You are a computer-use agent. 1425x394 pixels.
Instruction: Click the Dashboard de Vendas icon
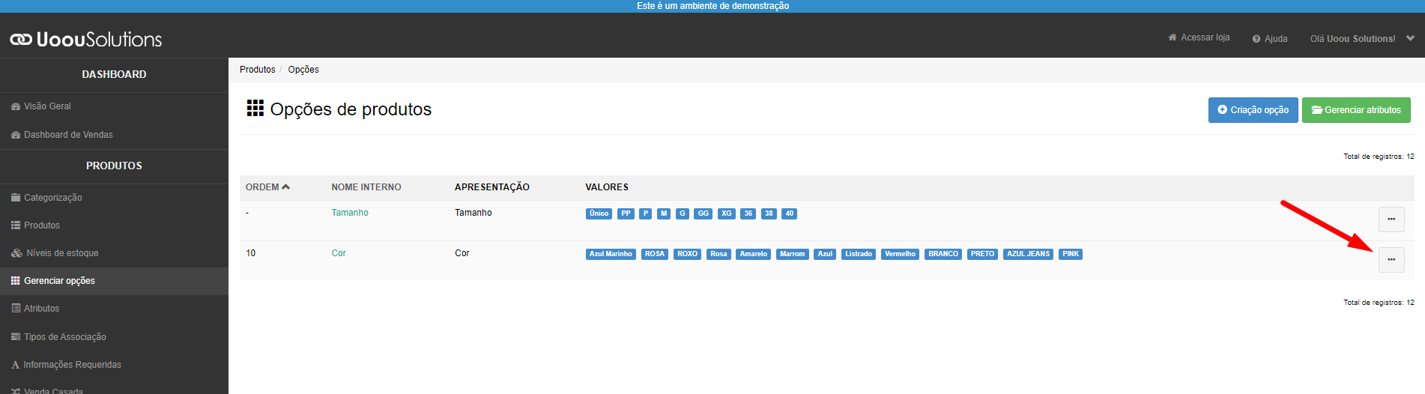[x=16, y=135]
